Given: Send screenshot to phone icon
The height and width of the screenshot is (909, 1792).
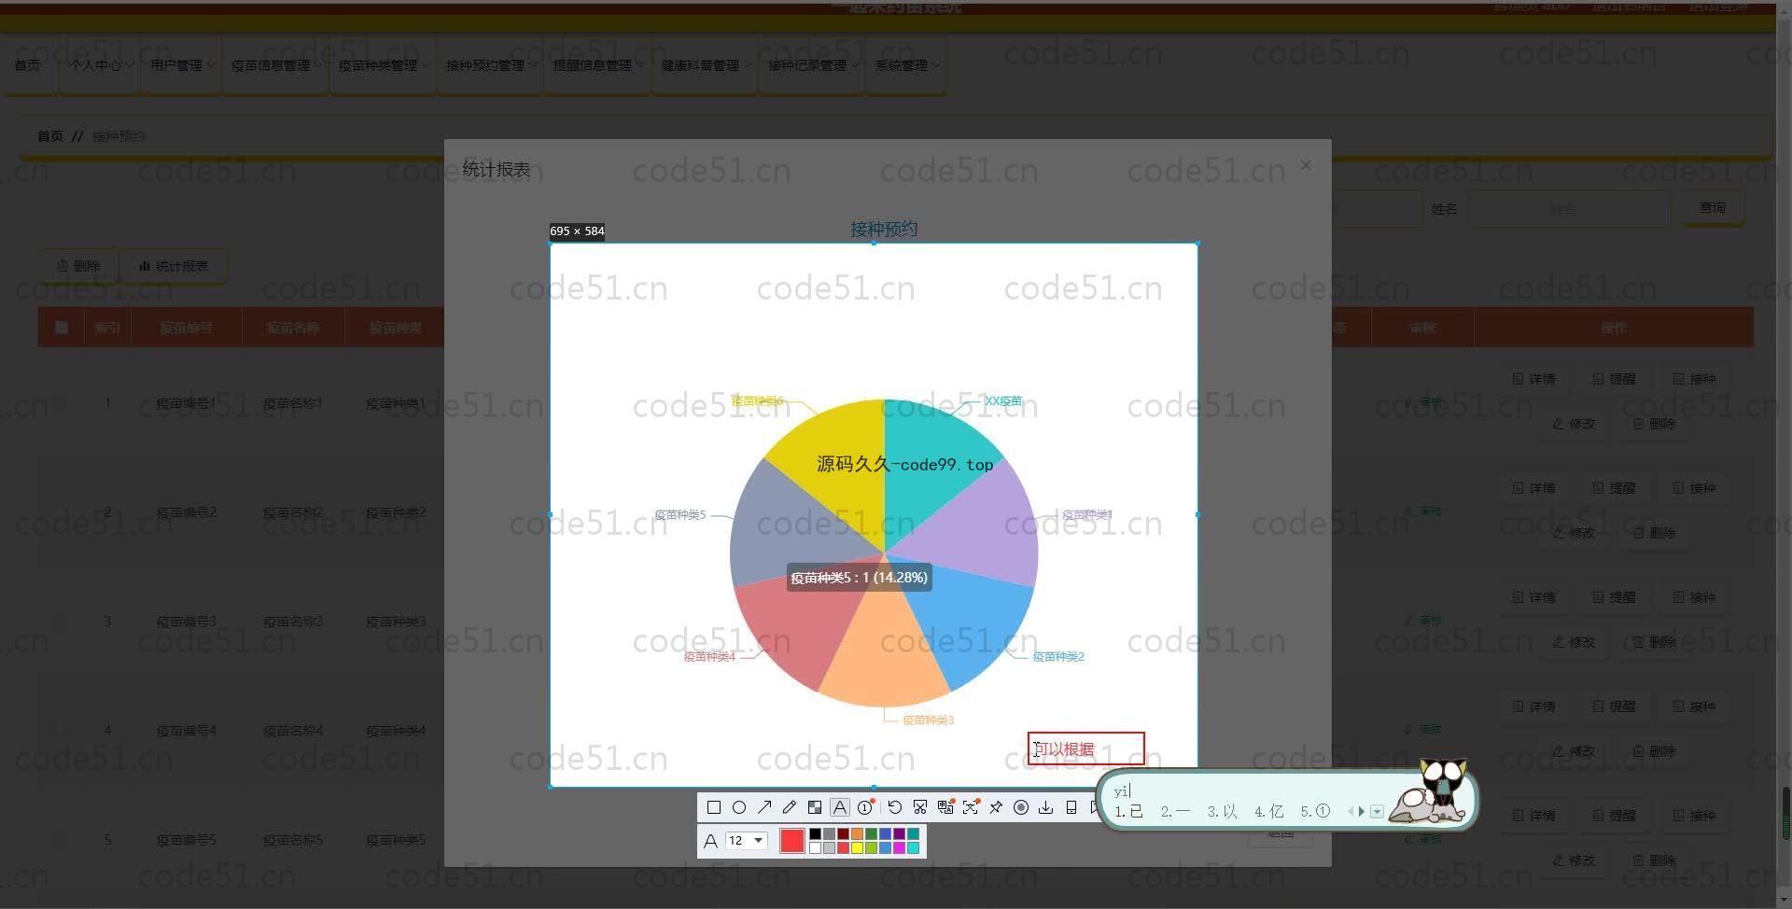Looking at the screenshot, I should coord(1071,807).
